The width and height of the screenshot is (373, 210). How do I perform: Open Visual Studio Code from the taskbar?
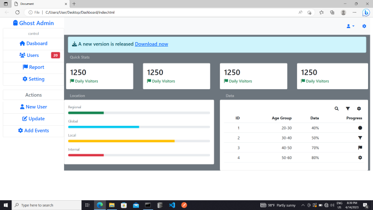coord(172,205)
